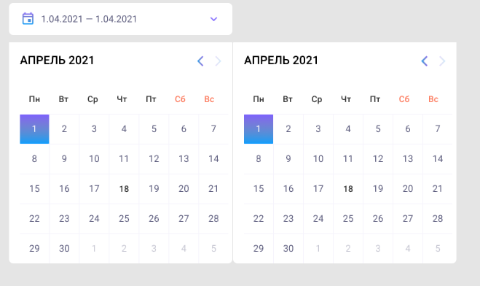Go to previous month in right calendar
480x286 pixels.
(x=425, y=61)
